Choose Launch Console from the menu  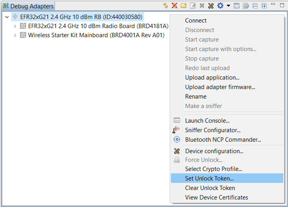pos(207,121)
